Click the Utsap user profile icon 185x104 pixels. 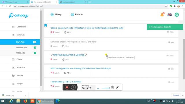(x=52, y=14)
